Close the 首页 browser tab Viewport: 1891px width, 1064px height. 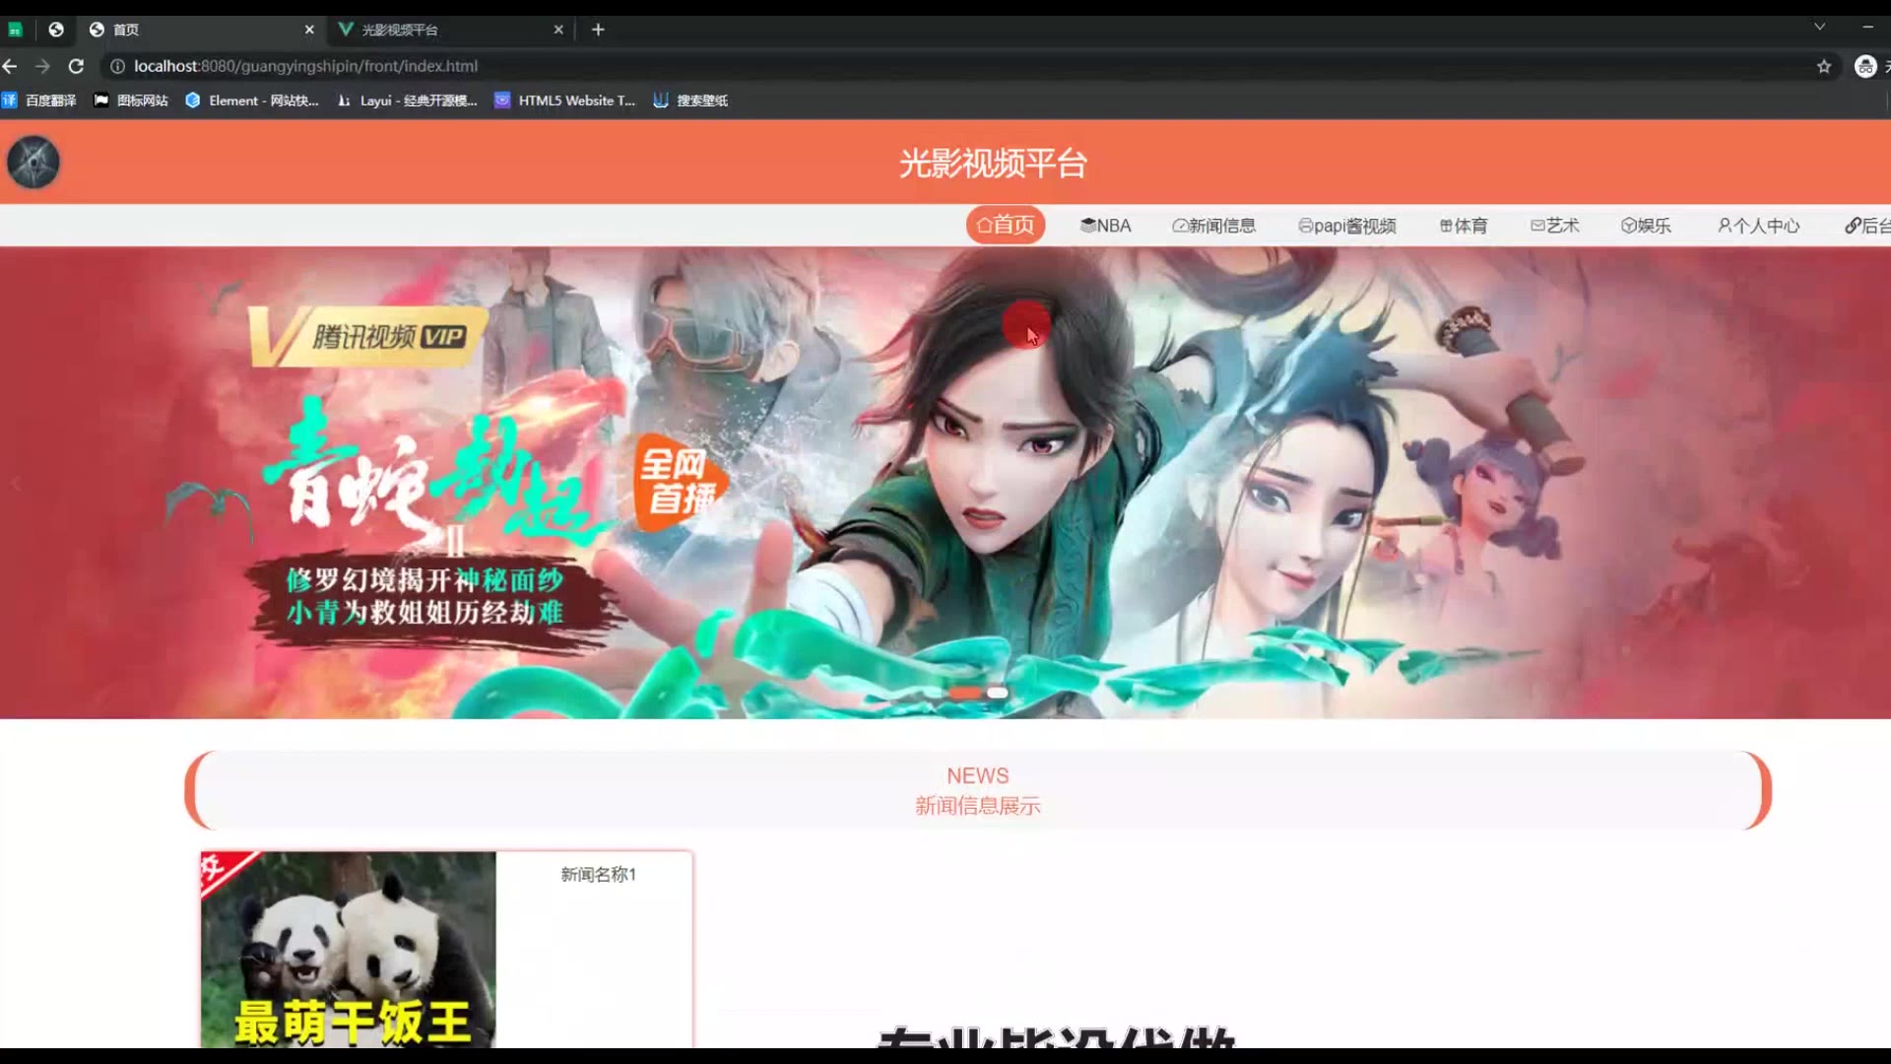tap(309, 30)
